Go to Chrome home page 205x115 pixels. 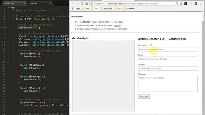pyautogui.click(x=86, y=4)
